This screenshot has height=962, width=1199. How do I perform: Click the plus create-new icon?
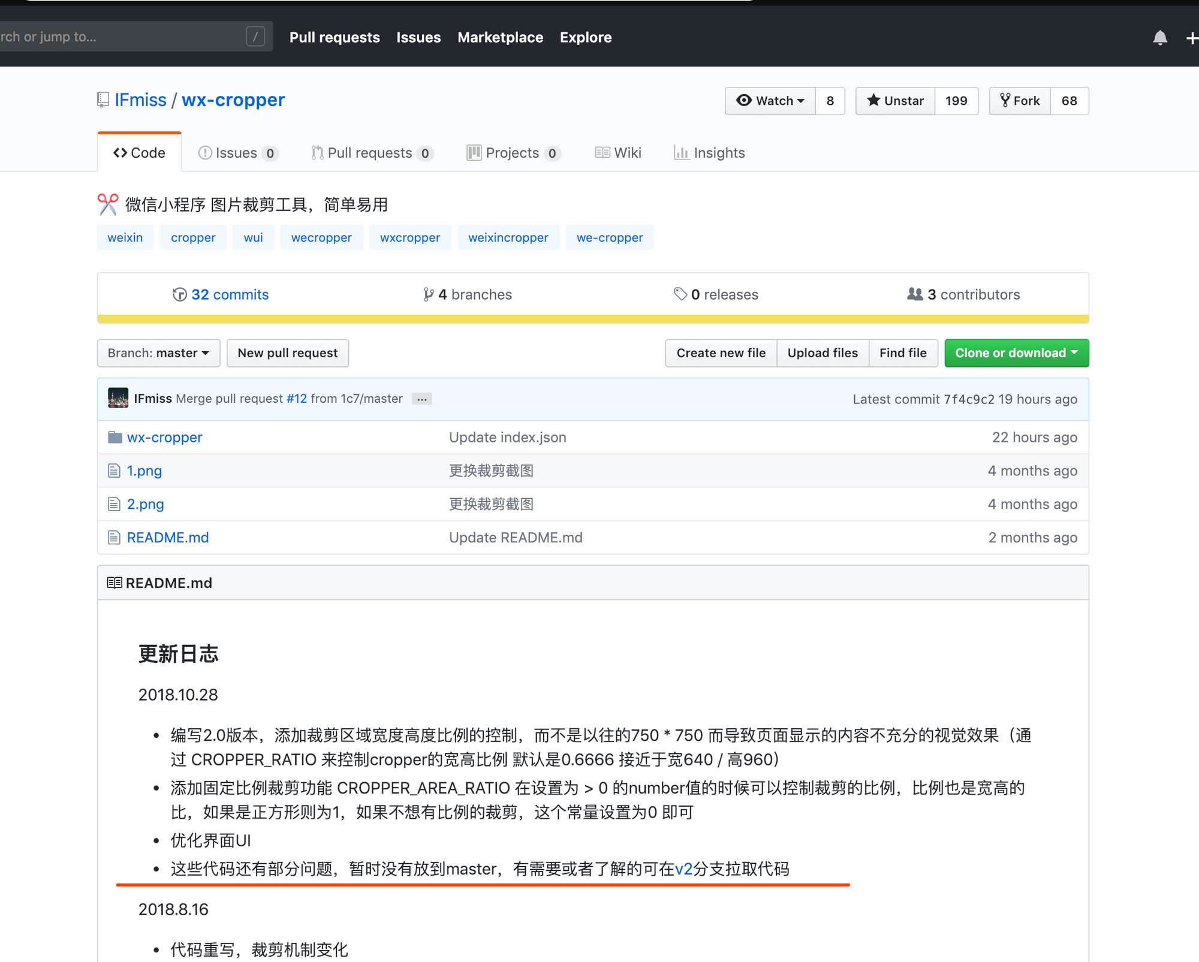pyautogui.click(x=1192, y=38)
